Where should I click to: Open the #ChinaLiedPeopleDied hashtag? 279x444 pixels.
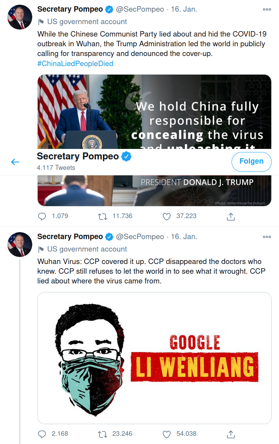point(75,63)
